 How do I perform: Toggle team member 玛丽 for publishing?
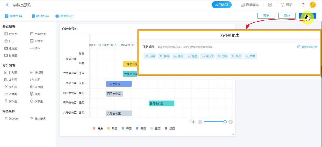click(x=150, y=56)
